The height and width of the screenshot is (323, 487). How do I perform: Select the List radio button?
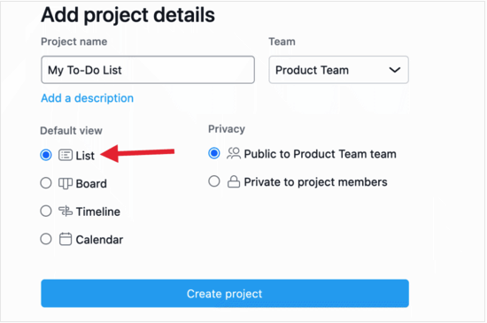46,155
